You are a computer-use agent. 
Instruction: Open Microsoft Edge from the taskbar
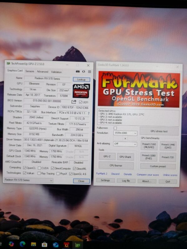point(22,244)
